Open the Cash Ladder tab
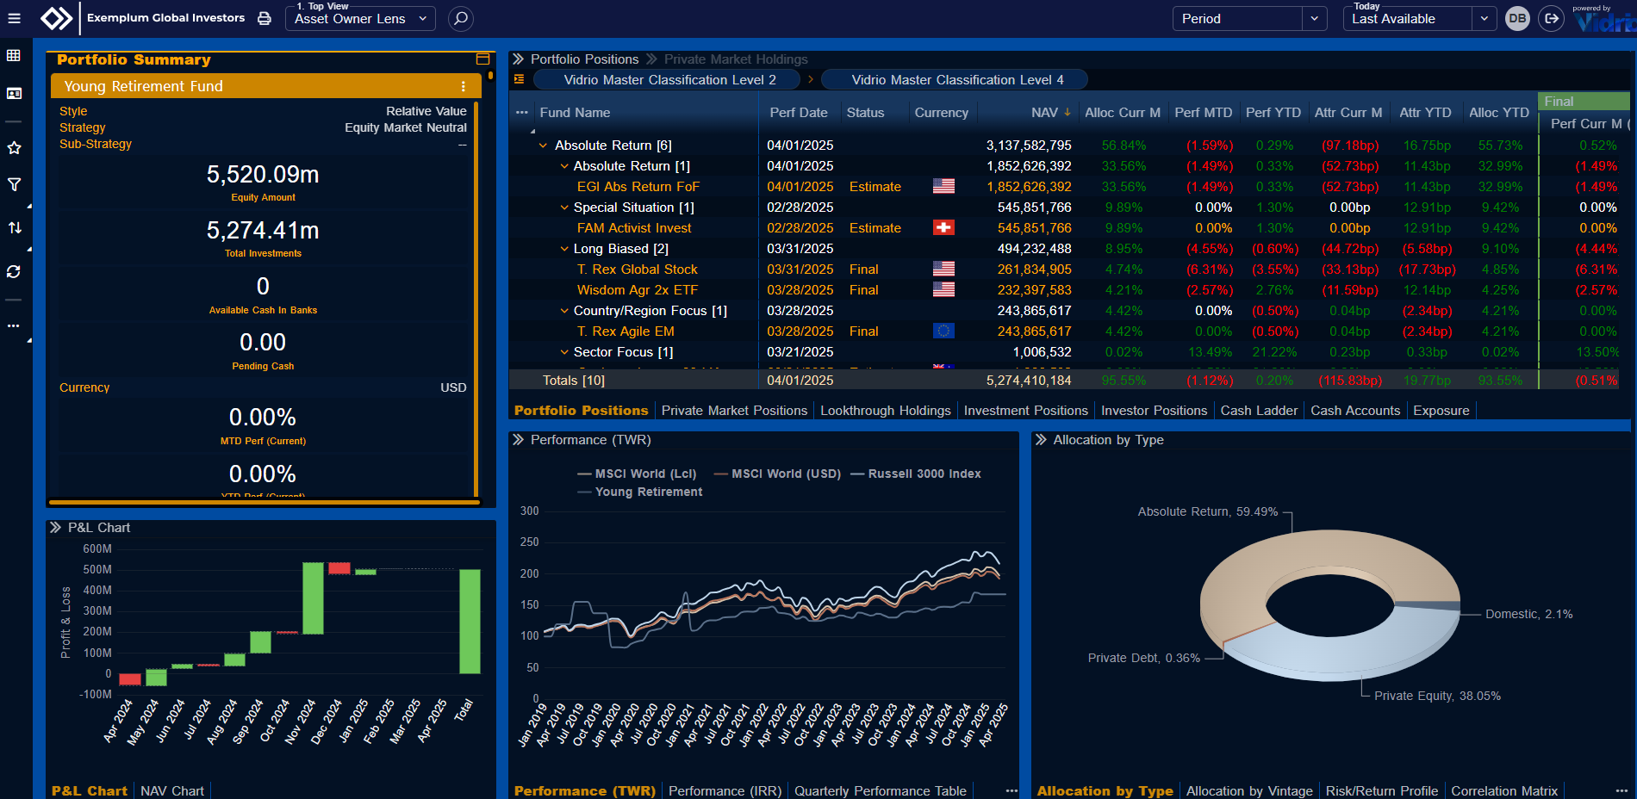Screen dimensions: 1637x799 (1259, 411)
